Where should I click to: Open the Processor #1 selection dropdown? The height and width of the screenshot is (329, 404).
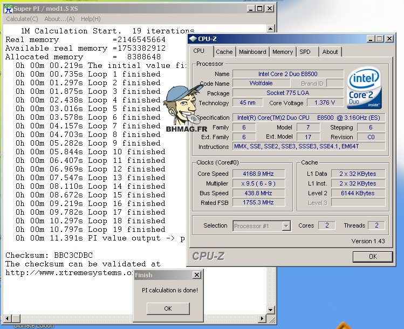286,226
